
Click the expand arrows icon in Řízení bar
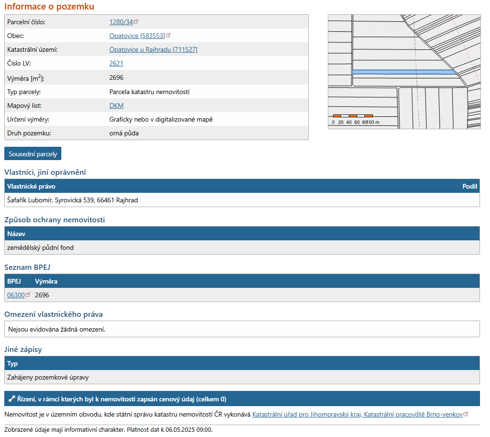[x=11, y=399]
